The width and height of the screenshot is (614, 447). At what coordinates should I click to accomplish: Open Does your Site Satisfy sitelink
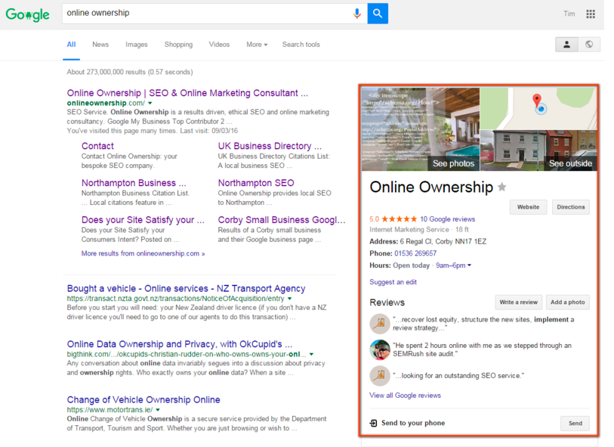click(143, 220)
